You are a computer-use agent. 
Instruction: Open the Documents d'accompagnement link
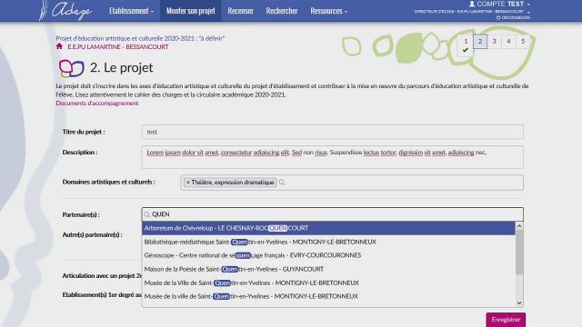click(97, 103)
